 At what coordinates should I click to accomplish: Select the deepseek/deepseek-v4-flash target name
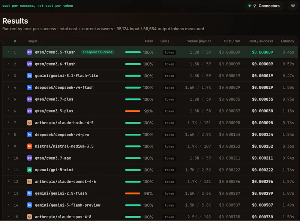click(64, 87)
